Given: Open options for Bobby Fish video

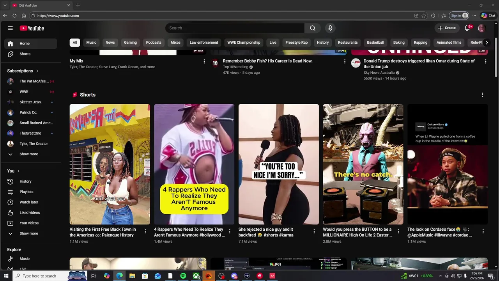Looking at the screenshot, I should pyautogui.click(x=345, y=61).
